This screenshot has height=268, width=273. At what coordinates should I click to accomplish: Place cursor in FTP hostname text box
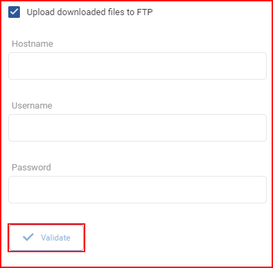[138, 66]
